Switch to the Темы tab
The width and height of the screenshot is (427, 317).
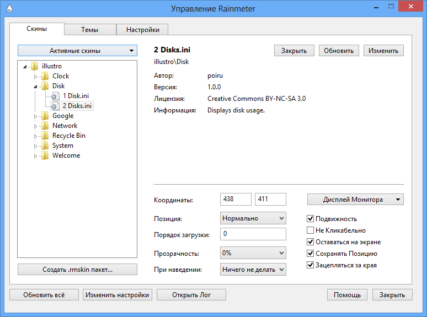tap(90, 29)
